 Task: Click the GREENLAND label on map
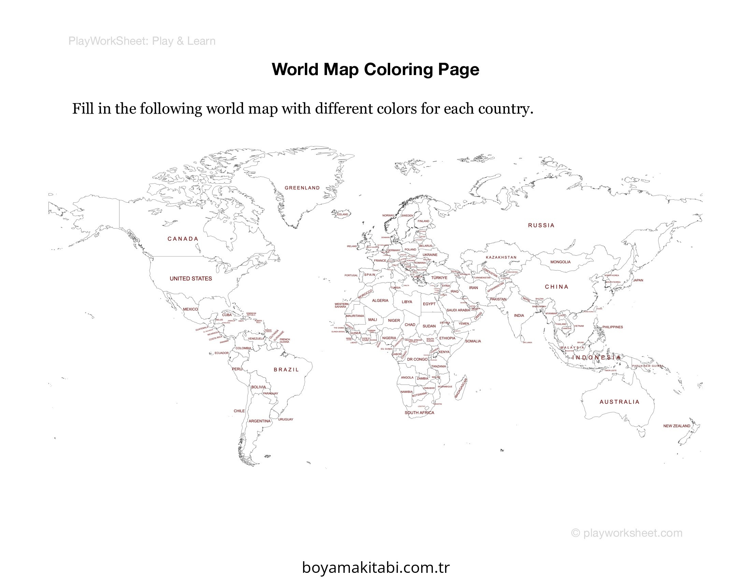[x=302, y=188]
